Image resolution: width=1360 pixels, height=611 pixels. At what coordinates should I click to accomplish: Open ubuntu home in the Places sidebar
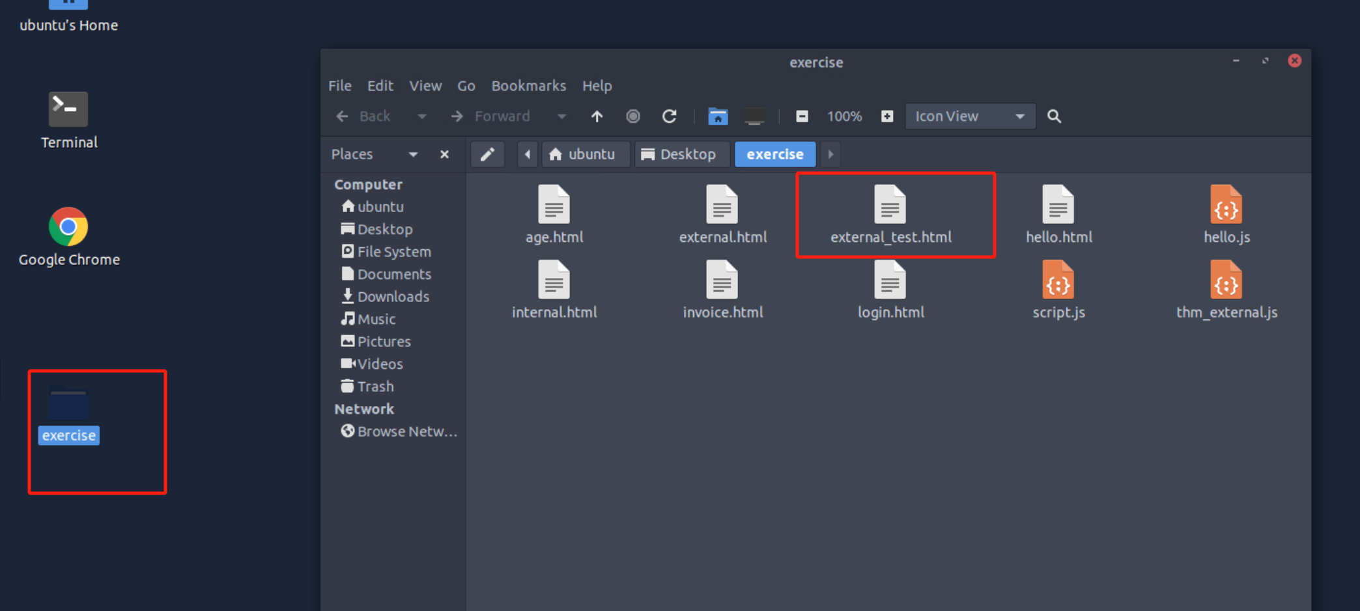coord(373,207)
